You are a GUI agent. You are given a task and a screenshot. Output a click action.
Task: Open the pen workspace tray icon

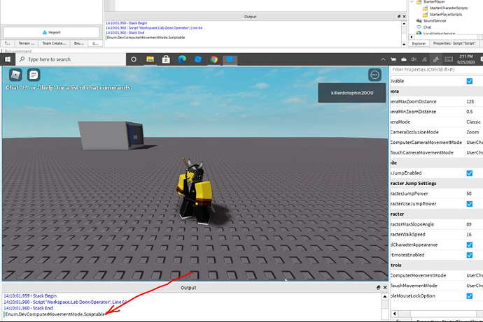(436, 59)
